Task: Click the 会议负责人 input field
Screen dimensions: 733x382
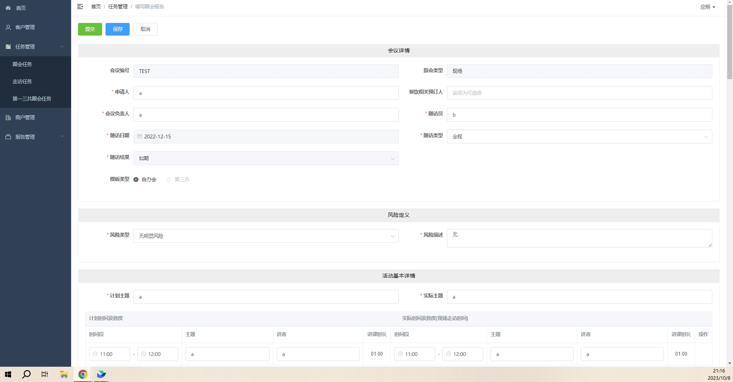Action: tap(266, 115)
